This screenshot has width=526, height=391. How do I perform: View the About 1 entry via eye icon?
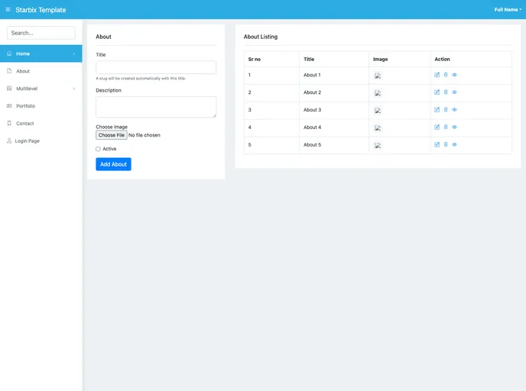[455, 75]
